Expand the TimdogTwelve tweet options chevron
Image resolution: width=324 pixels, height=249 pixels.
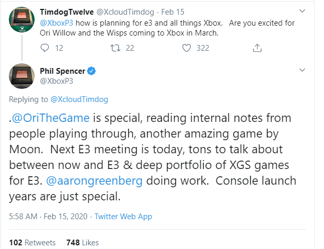pos(301,11)
